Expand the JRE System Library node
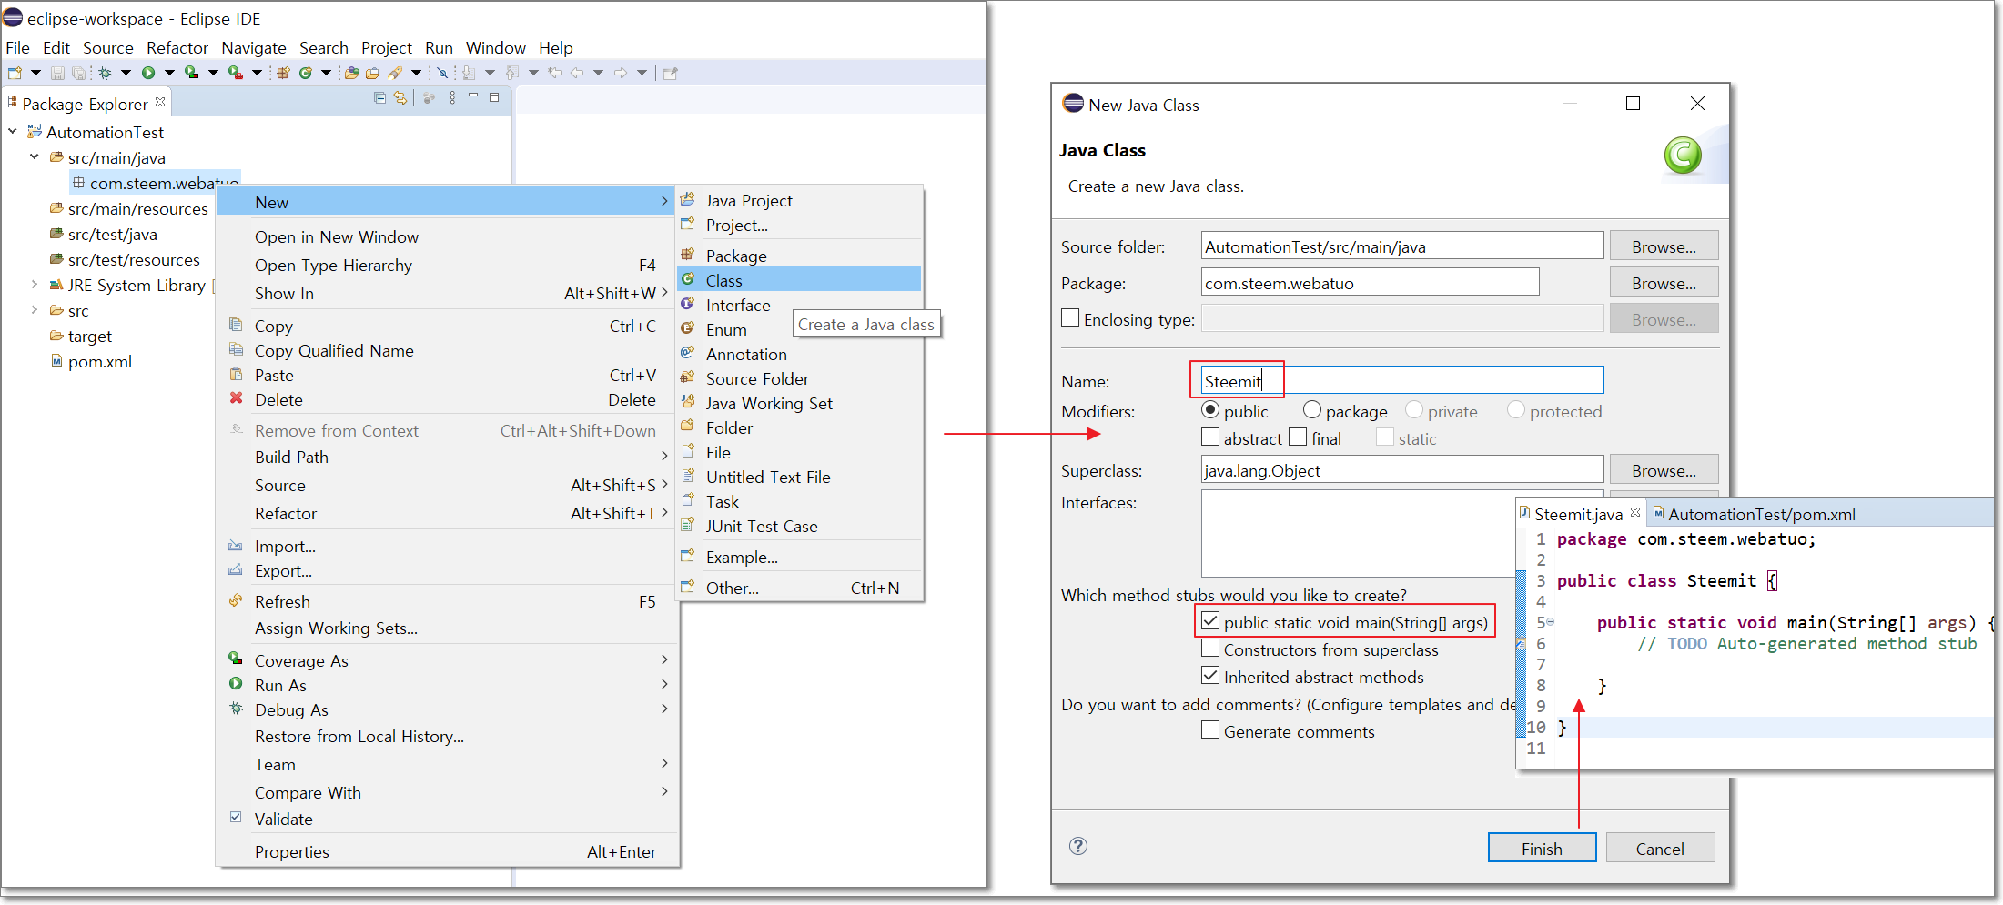 tap(35, 285)
